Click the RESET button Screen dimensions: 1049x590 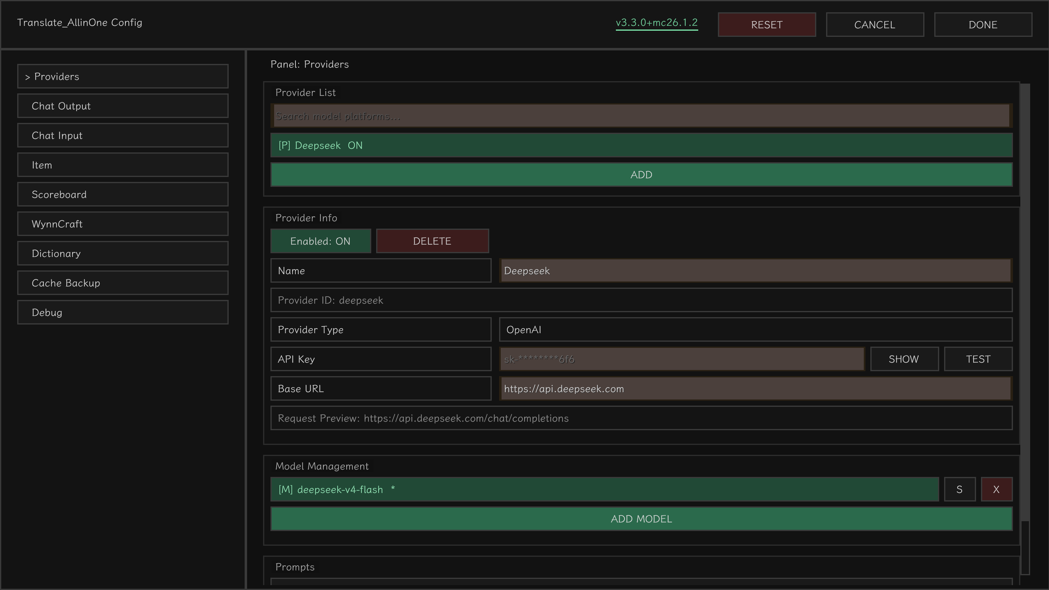(767, 25)
